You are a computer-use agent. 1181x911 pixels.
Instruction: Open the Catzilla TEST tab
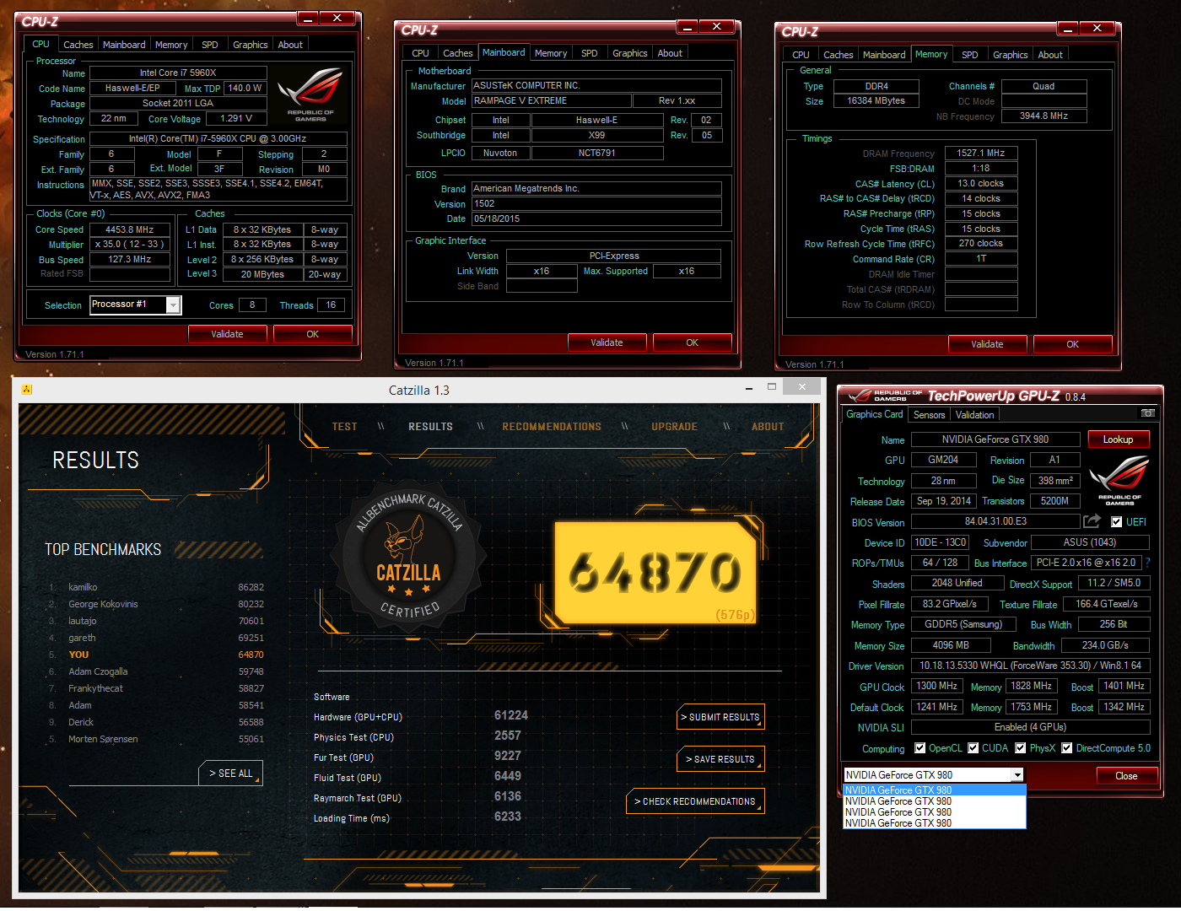[x=344, y=427]
